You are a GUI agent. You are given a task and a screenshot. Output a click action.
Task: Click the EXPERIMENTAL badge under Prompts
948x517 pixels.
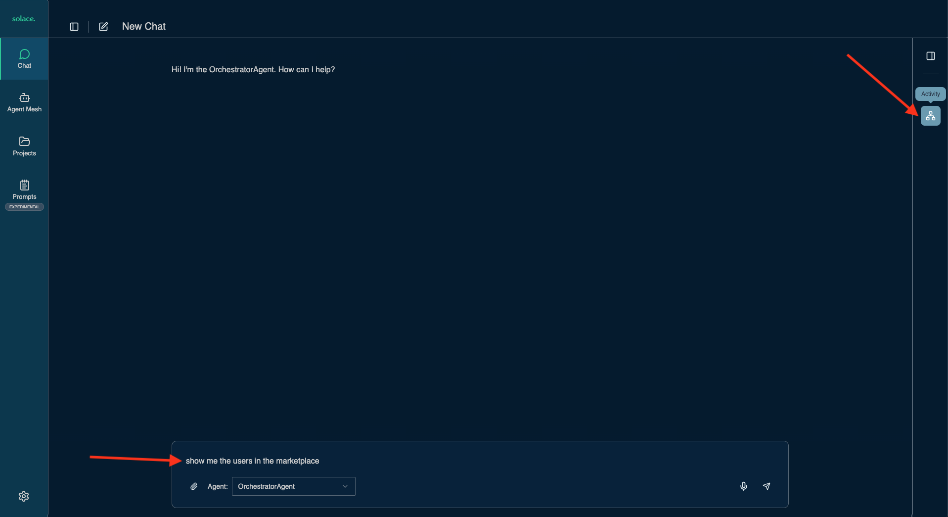(x=24, y=207)
